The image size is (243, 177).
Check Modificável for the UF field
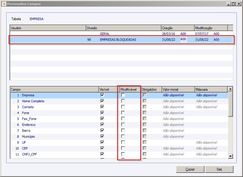coord(123,142)
